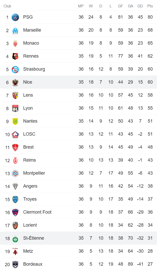This screenshot has height=271, width=157.
Task: Select the MP column header
Action: click(81, 6)
